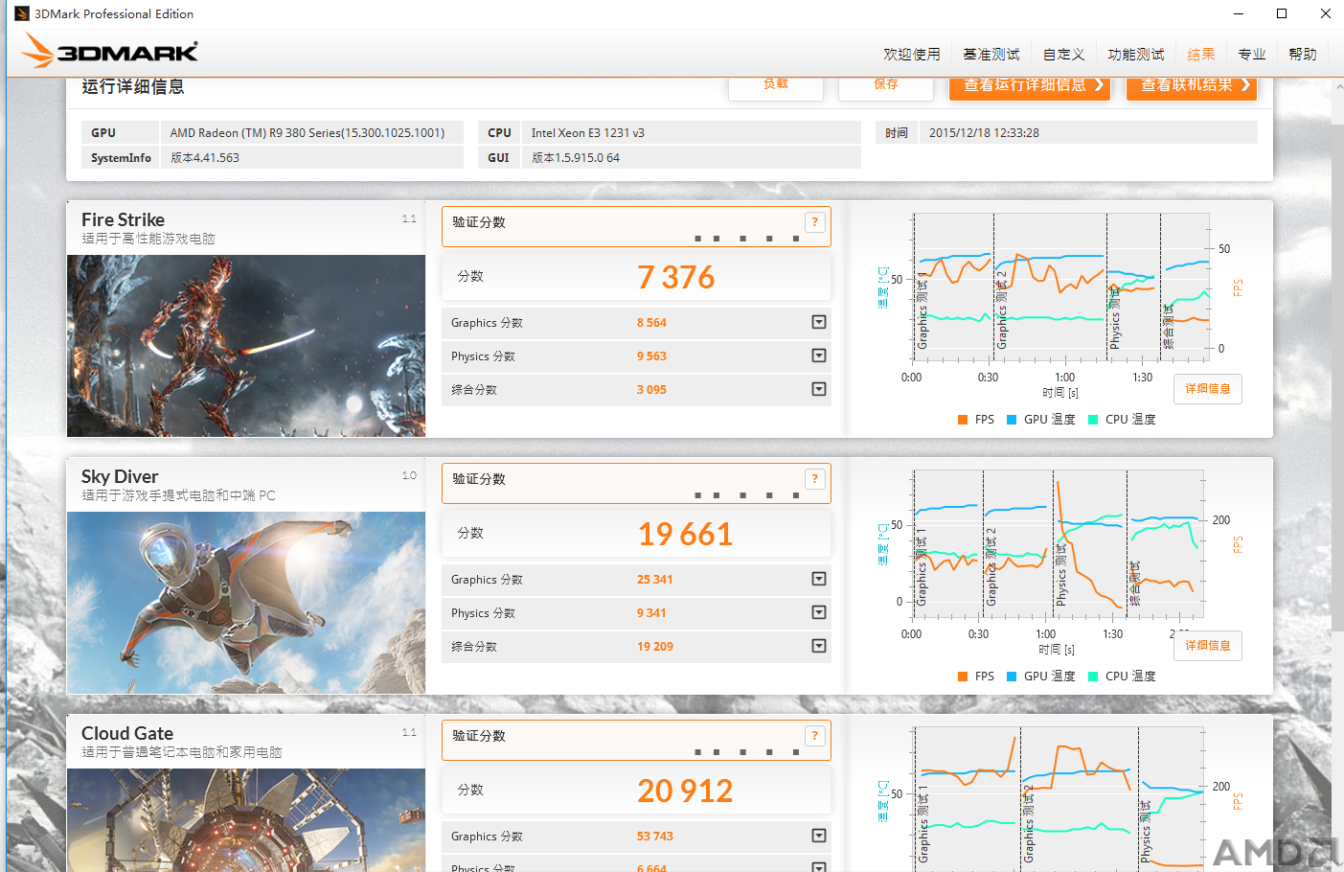
Task: Open the 专业 tab
Action: pyautogui.click(x=1252, y=55)
